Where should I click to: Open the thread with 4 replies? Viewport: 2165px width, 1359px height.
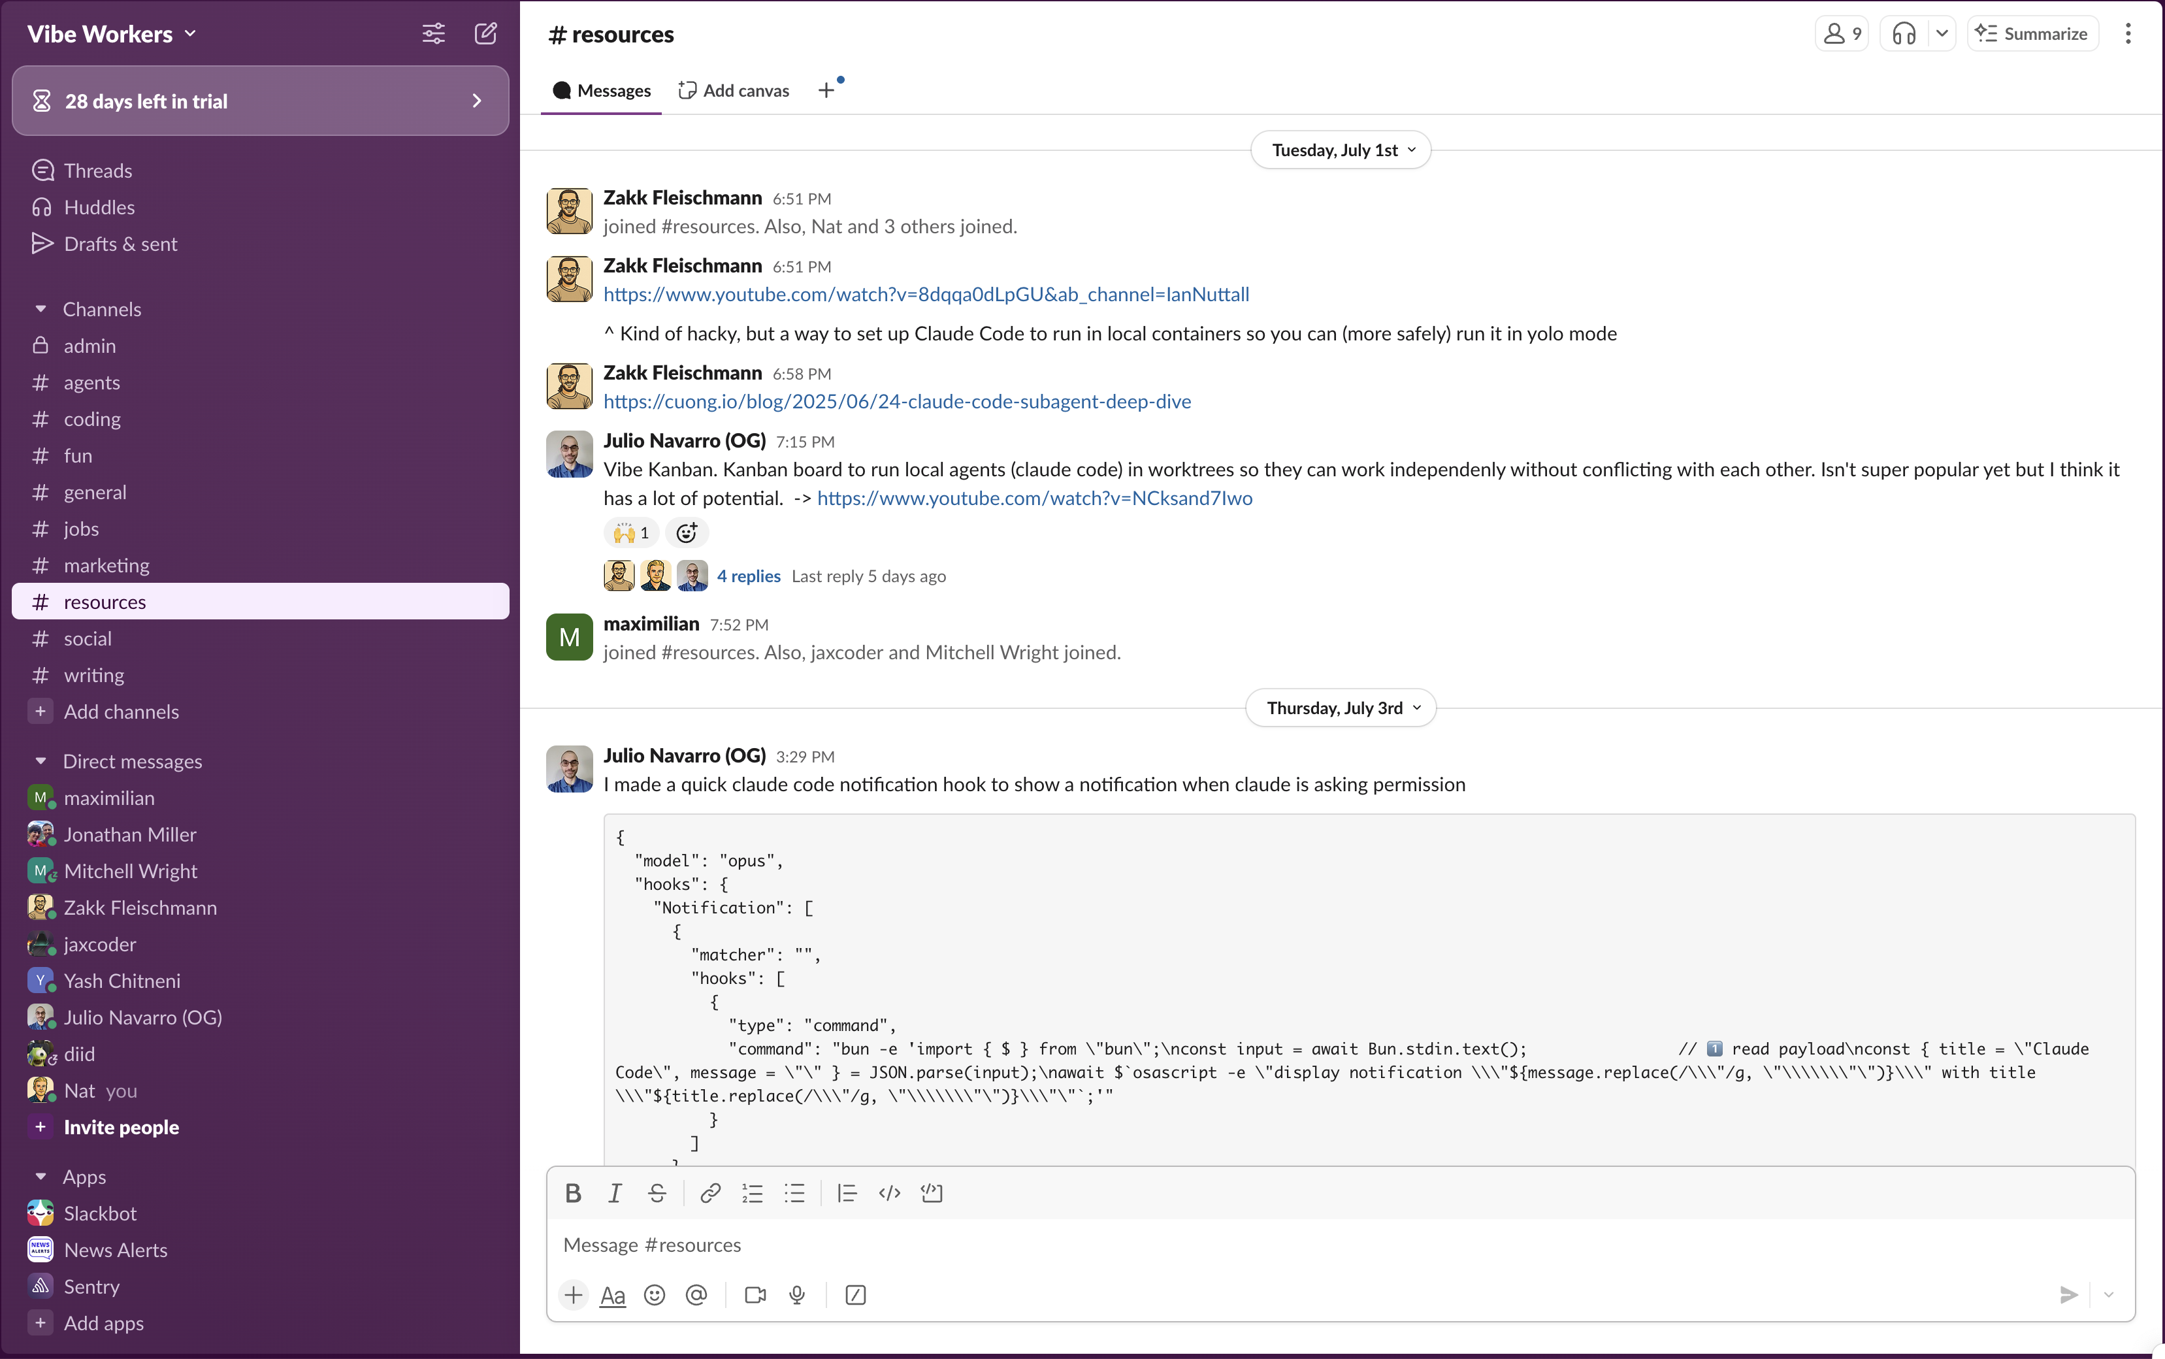[x=749, y=576]
